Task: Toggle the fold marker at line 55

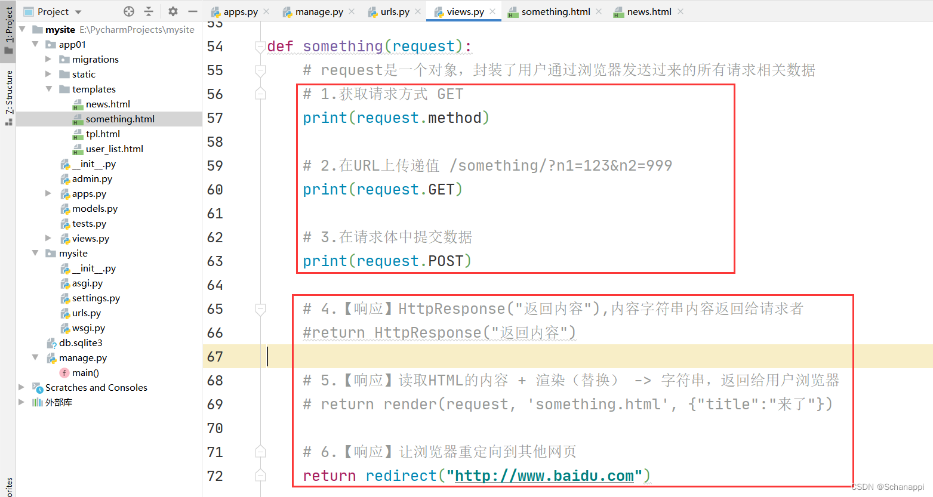Action: coord(260,70)
